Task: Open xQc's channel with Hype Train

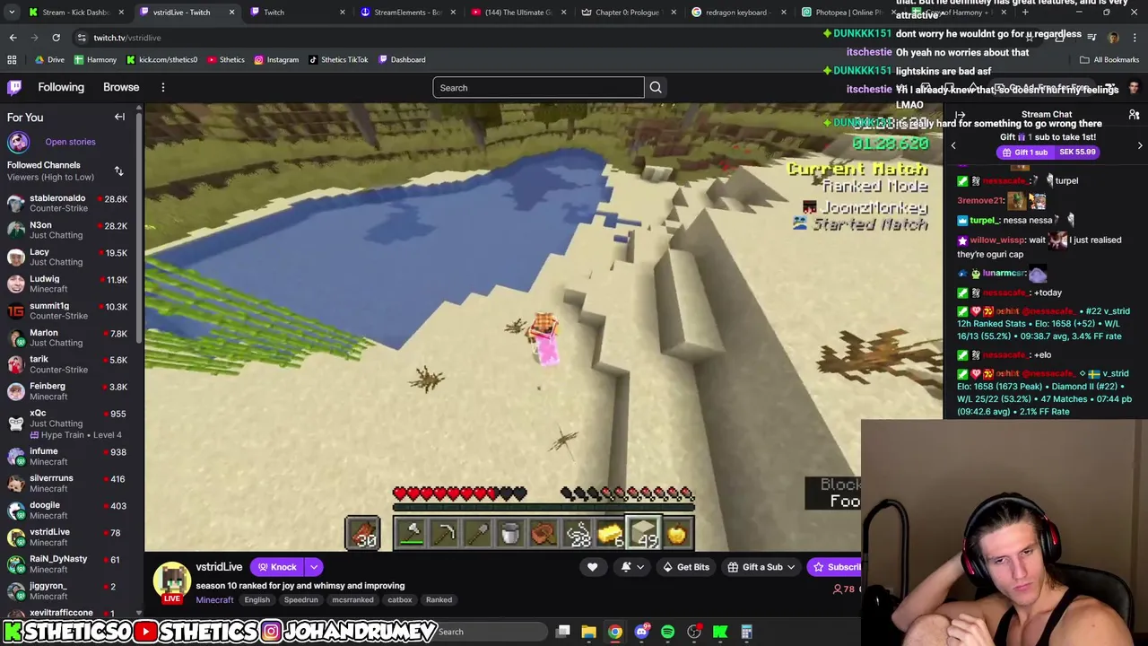Action: coord(68,423)
